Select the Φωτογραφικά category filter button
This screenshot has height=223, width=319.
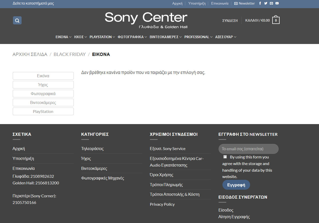pyautogui.click(x=43, y=94)
